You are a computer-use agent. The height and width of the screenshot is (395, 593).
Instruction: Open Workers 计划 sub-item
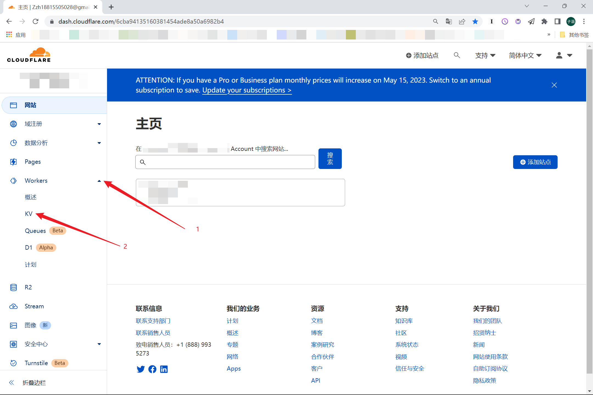tap(30, 264)
